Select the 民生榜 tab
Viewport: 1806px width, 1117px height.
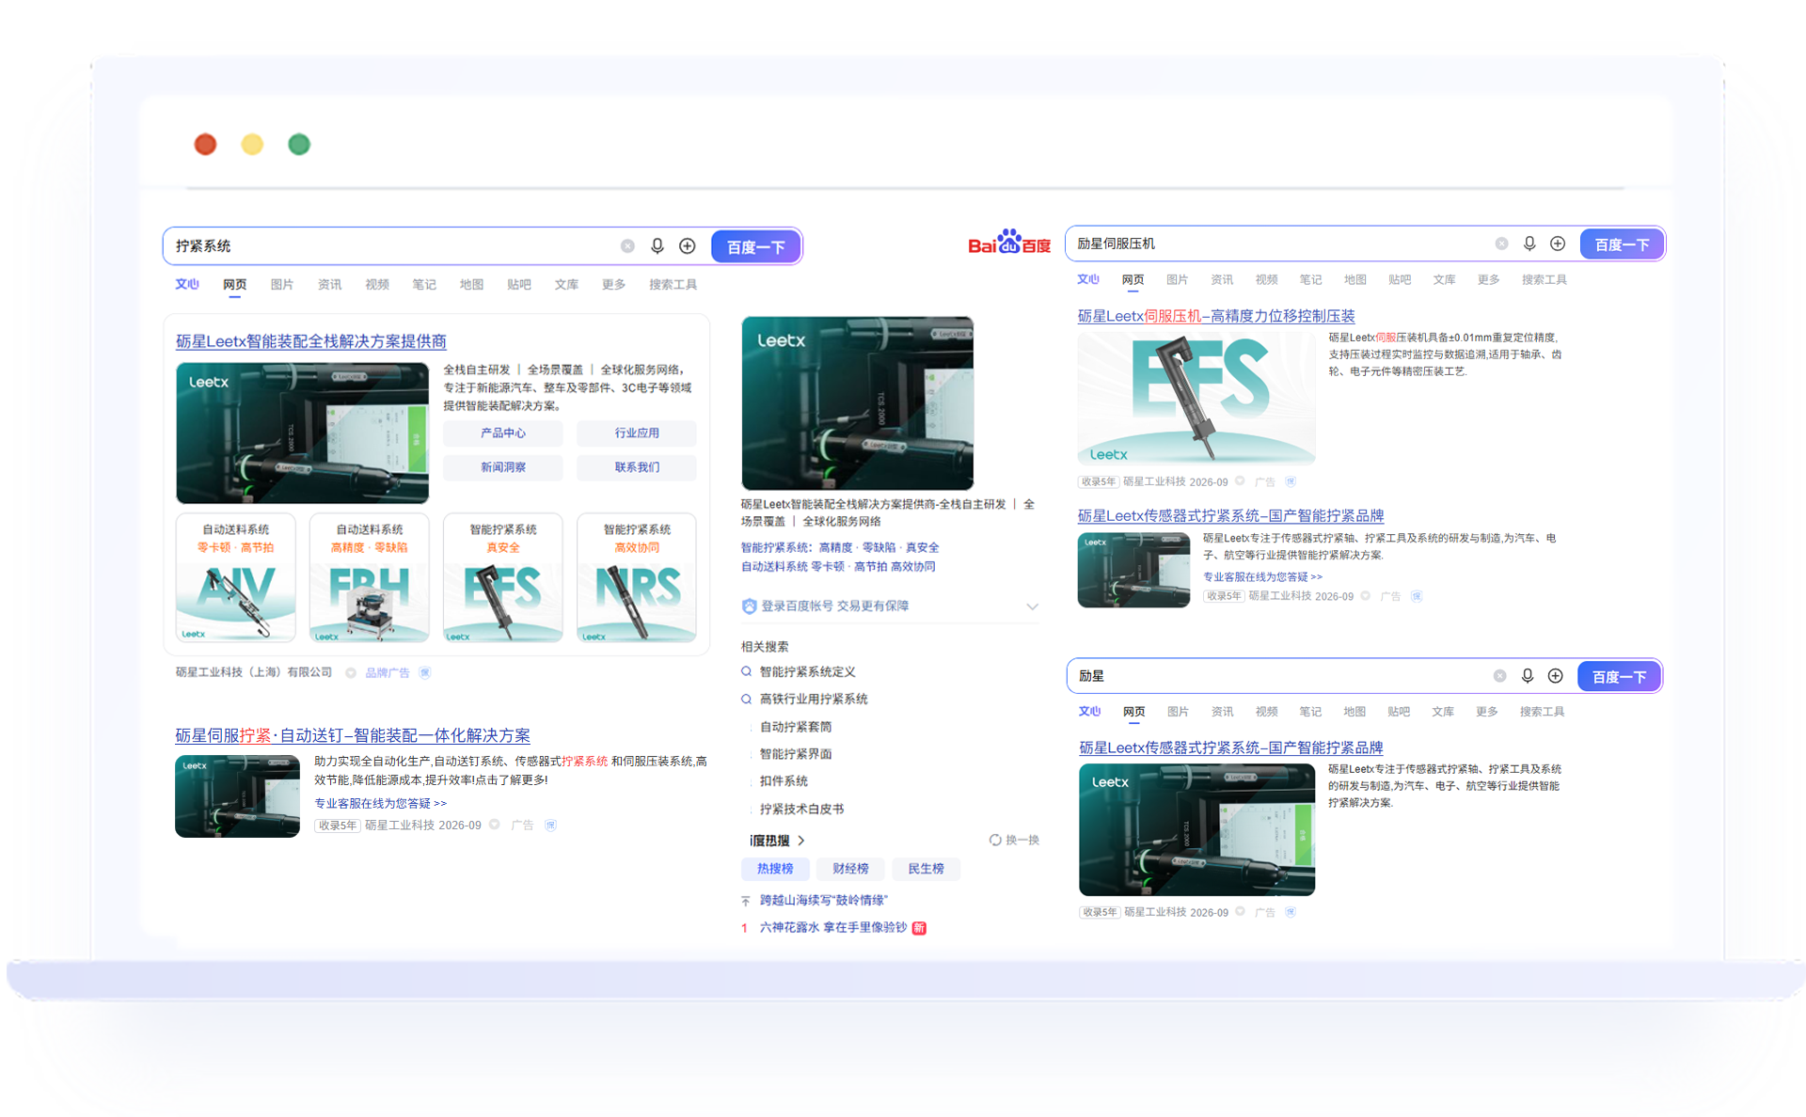tap(926, 869)
